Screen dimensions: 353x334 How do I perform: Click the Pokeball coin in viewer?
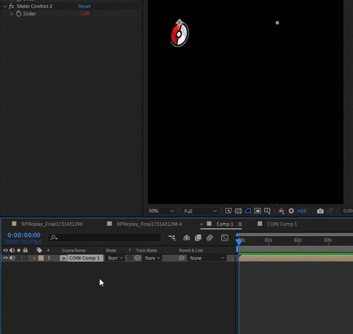[x=179, y=34]
